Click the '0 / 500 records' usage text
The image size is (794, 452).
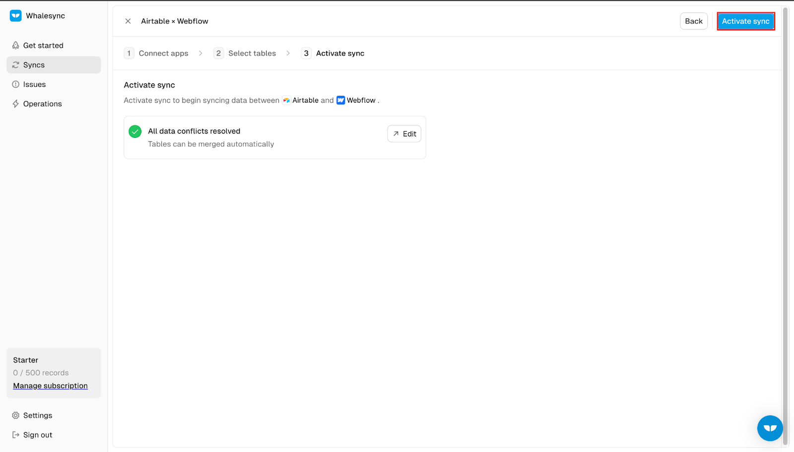(x=41, y=373)
